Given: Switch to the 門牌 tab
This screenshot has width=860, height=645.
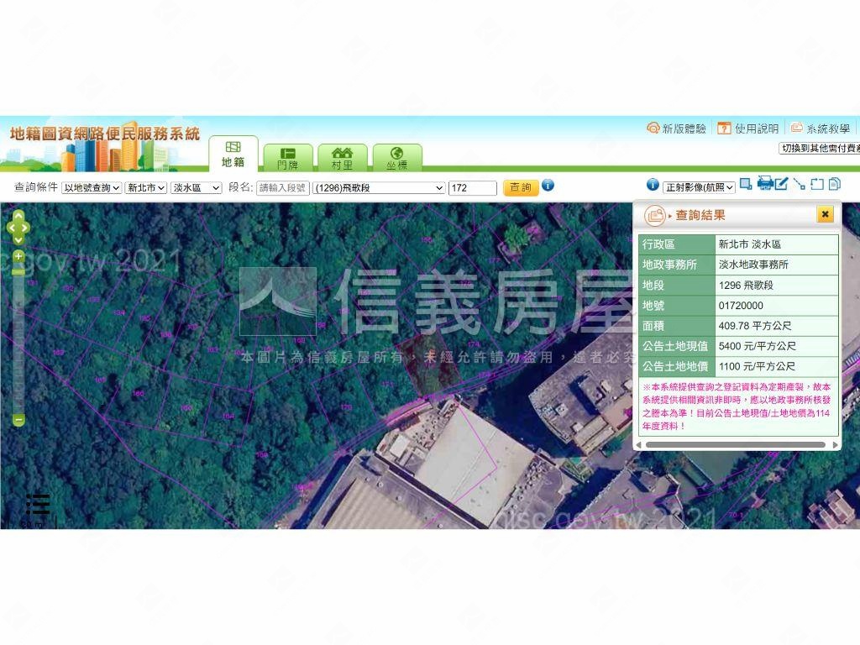Looking at the screenshot, I should click(x=287, y=158).
